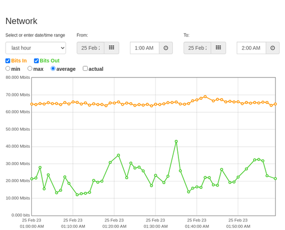Select the average radio button
Screen dimensions: 285x230
[53, 68]
